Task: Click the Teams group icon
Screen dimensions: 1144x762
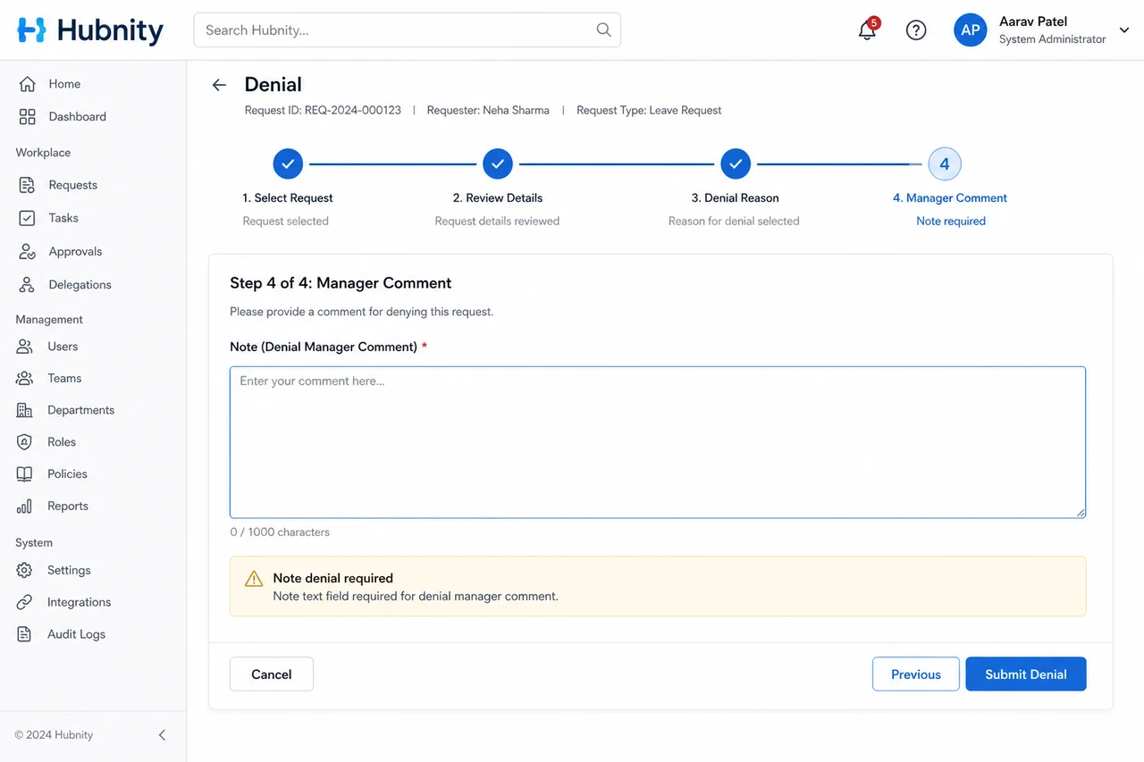Action: coord(25,379)
